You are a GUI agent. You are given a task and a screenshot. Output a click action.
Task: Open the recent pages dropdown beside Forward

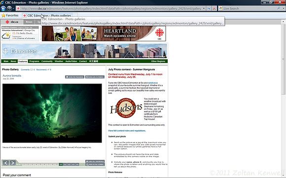point(13,8)
